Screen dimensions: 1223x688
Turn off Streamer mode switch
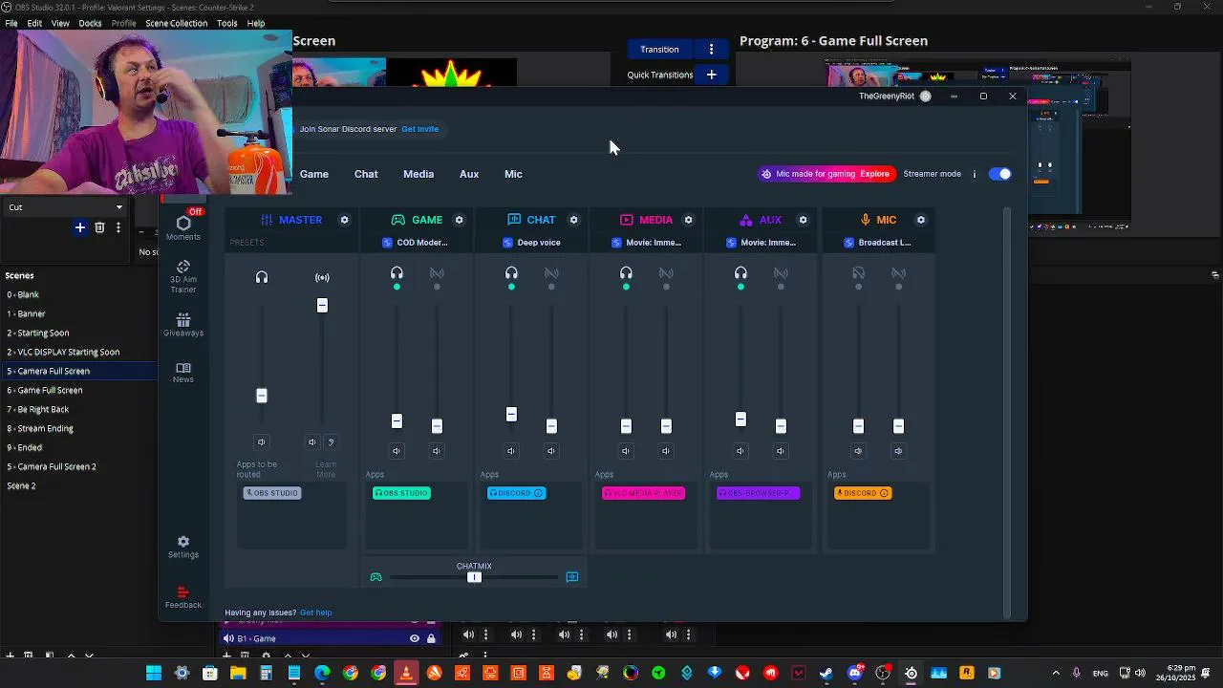click(999, 174)
